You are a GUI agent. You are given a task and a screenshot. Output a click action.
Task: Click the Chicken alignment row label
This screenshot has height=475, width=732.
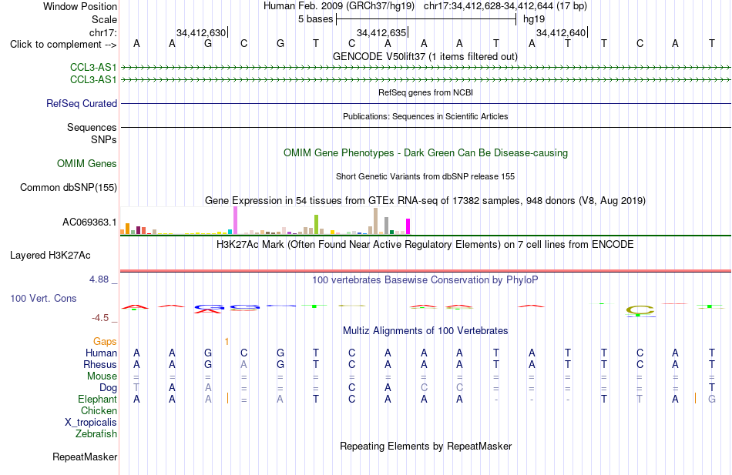99,410
